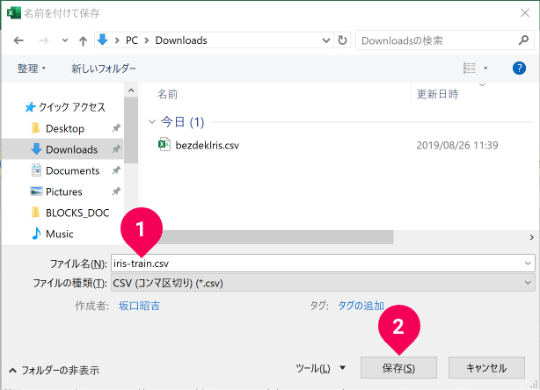
Task: Go up one folder level
Action: point(83,41)
